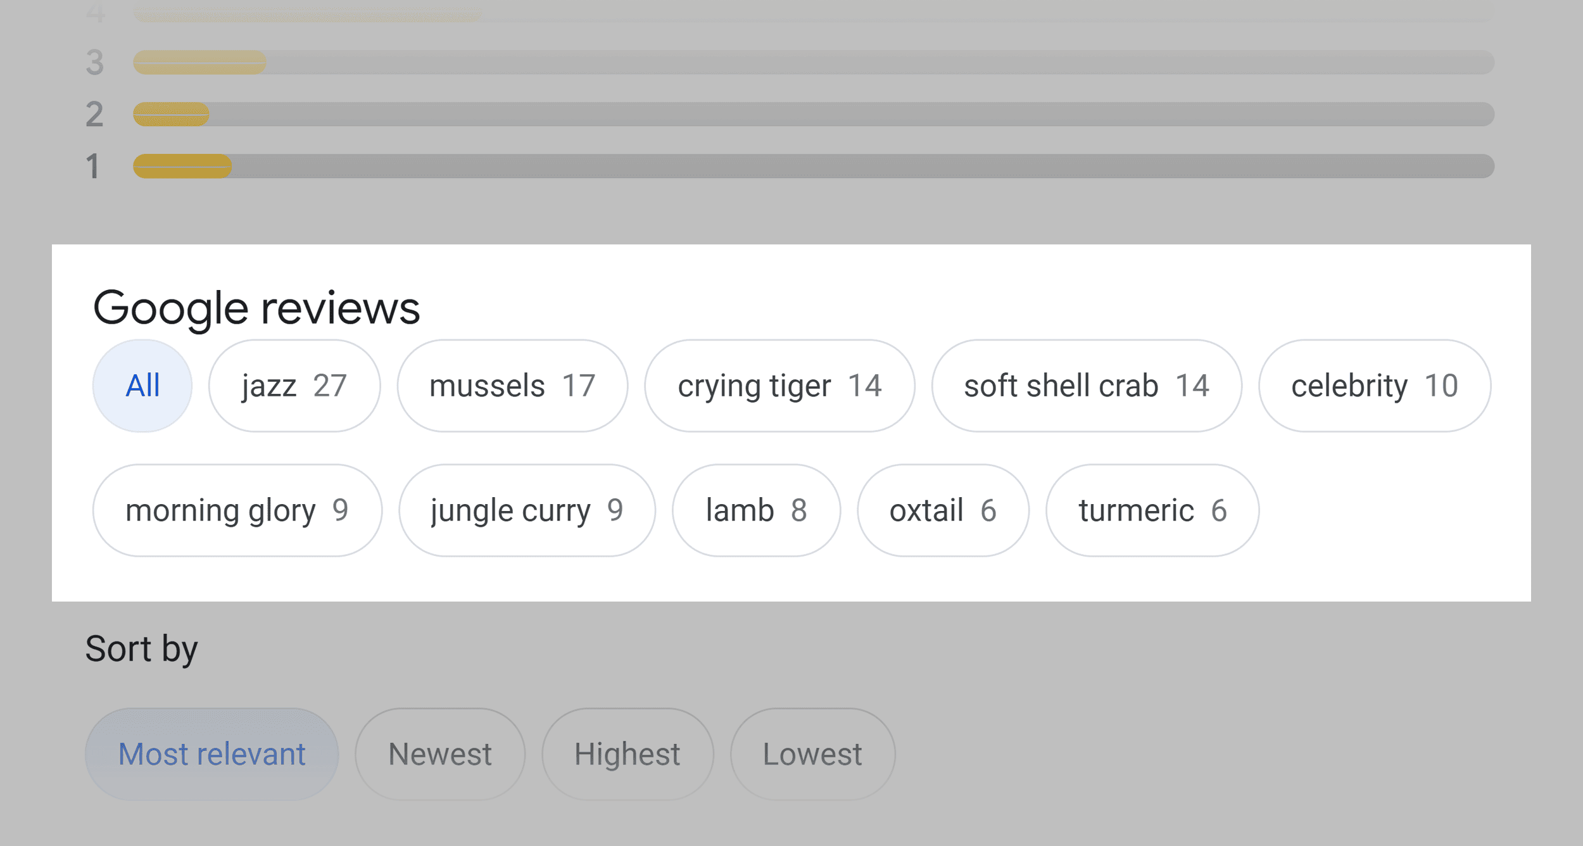Select soft shell crab filter
Screen dimensions: 1583x846
tap(1085, 384)
